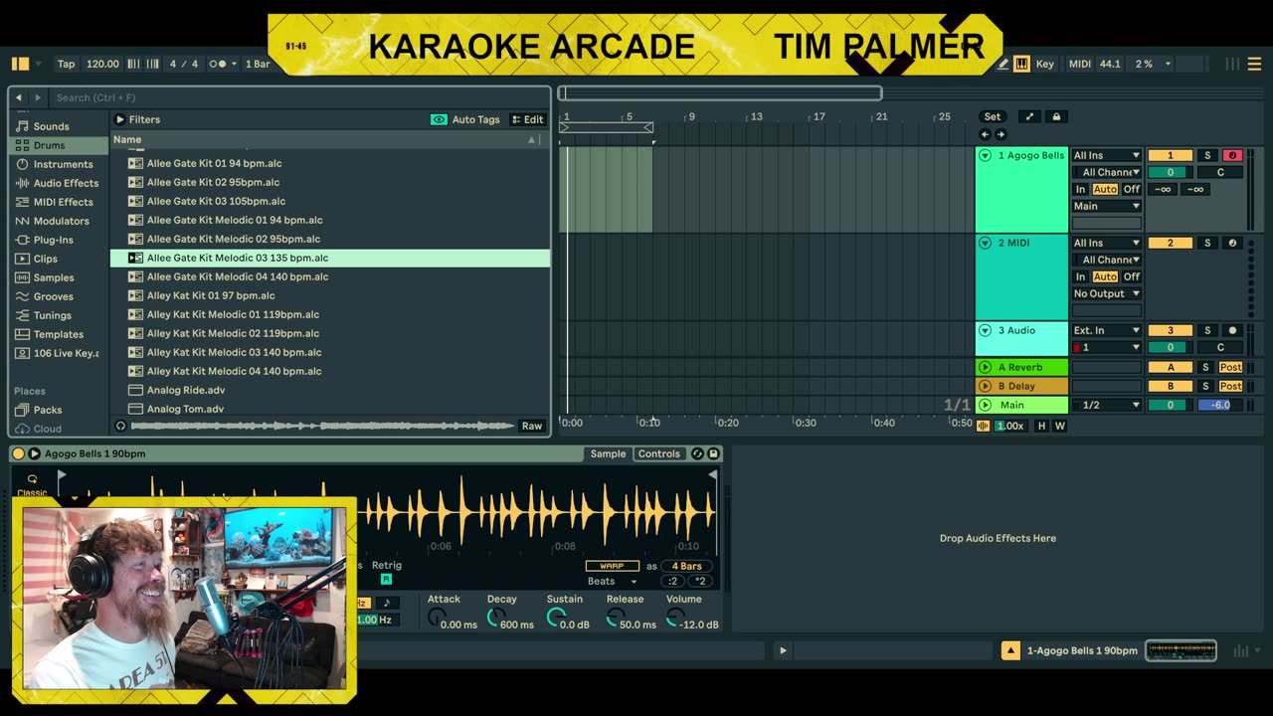Toggle the browser show/hide icon at top-left
Screen dimensions: 1273x716
tap(20, 64)
